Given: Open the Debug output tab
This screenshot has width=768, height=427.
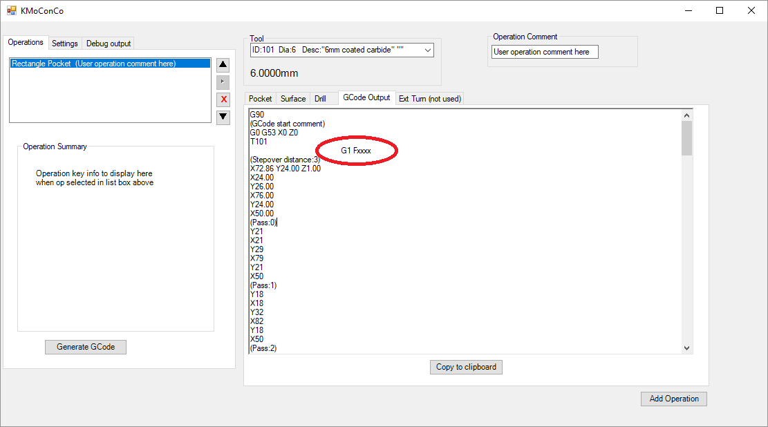Looking at the screenshot, I should pos(108,44).
